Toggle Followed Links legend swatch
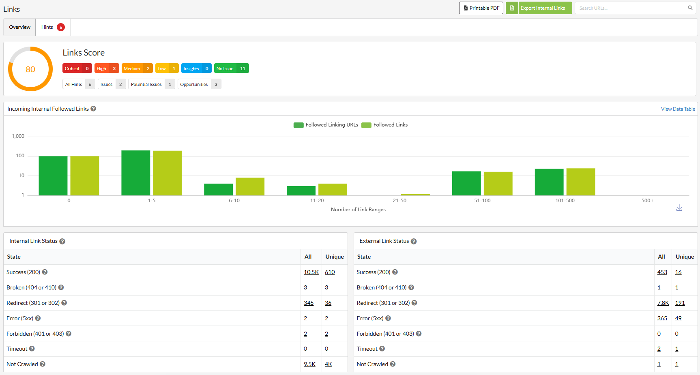 tap(366, 125)
